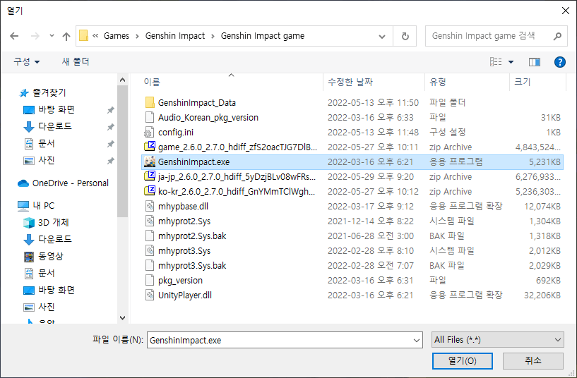Click the 구성 설정 type cell

(x=447, y=133)
